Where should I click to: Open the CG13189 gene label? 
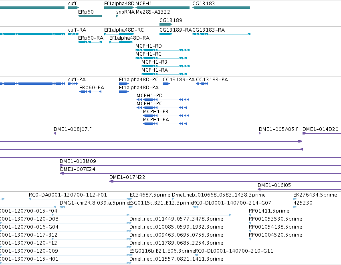[x=171, y=20]
